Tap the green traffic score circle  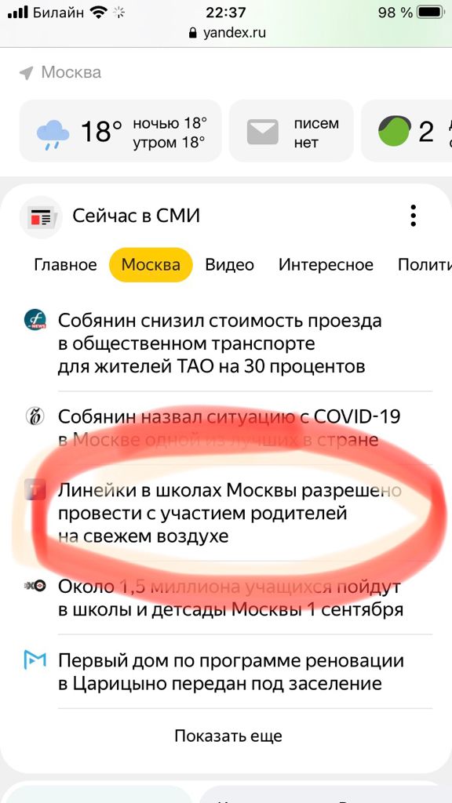(395, 131)
